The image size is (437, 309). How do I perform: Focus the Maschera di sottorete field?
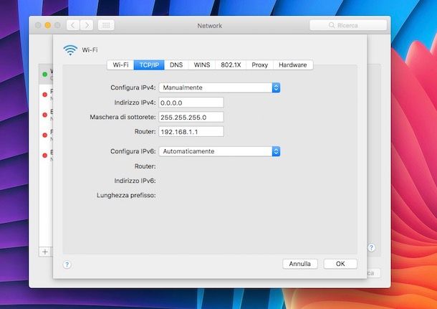(191, 117)
